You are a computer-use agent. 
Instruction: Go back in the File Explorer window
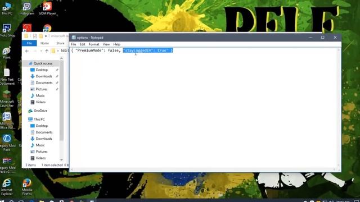(27, 51)
